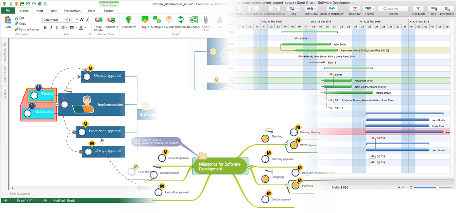Open the Slide Navigator panel
456x213 pixels.
coord(20,194)
